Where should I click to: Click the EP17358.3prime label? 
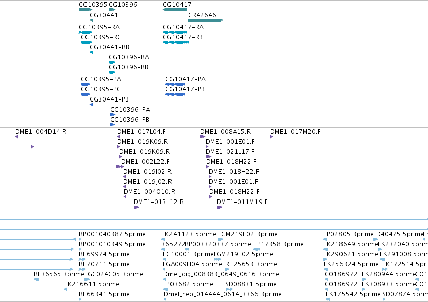(x=279, y=244)
